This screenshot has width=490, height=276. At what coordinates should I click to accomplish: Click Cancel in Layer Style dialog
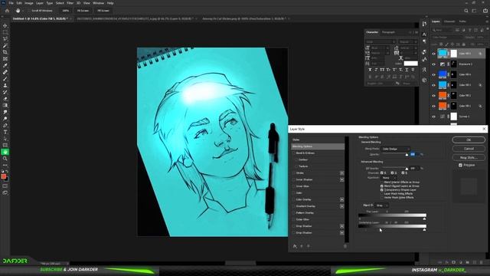tap(469, 149)
